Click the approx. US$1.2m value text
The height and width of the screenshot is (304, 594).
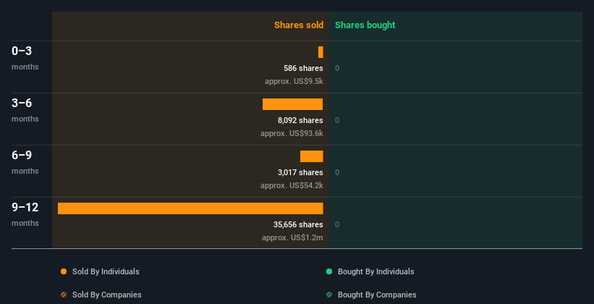pyautogui.click(x=292, y=237)
